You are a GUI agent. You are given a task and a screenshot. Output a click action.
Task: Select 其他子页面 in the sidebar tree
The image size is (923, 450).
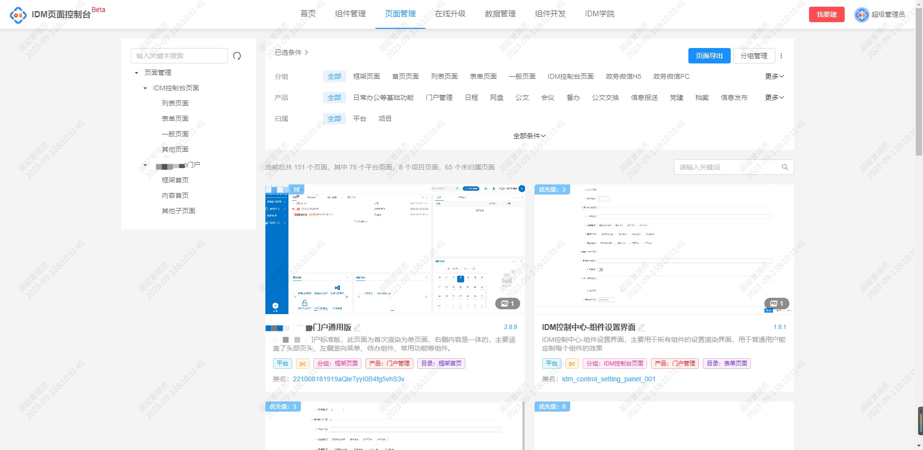[x=178, y=211]
